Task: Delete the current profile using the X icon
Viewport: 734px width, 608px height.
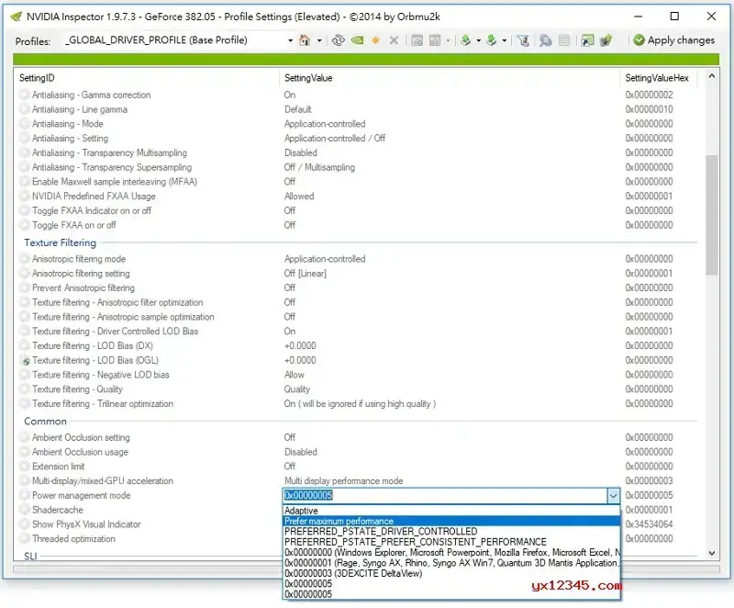Action: point(394,40)
